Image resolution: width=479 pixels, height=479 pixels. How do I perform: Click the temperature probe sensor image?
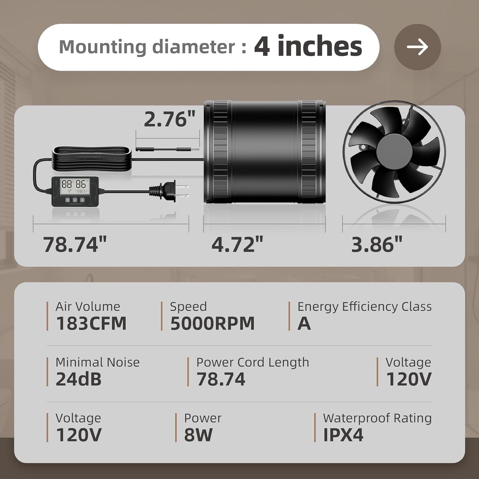167,149
